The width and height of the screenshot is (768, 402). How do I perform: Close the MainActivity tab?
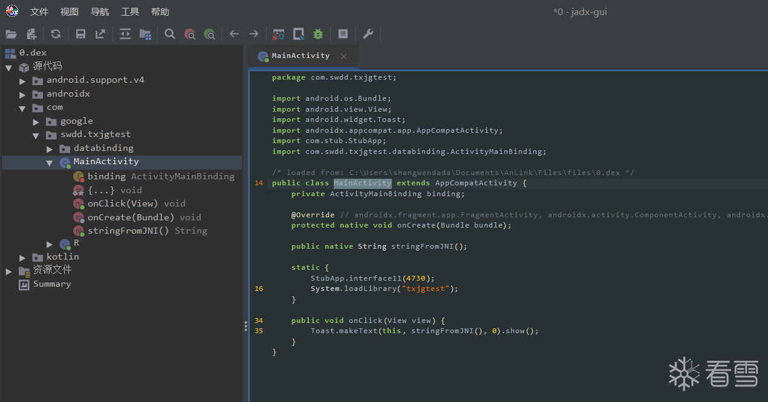point(343,56)
